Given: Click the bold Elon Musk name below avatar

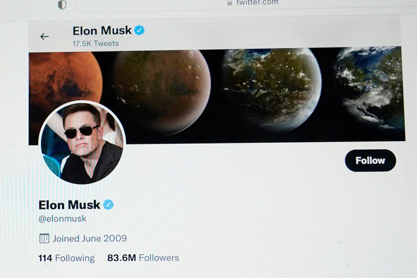Looking at the screenshot, I should pos(69,205).
